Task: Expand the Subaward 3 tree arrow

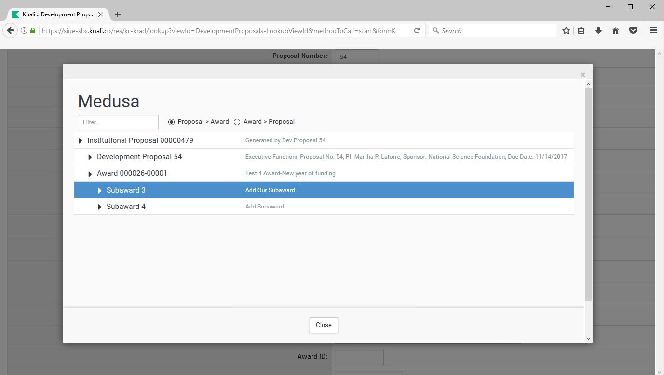Action: pos(100,191)
